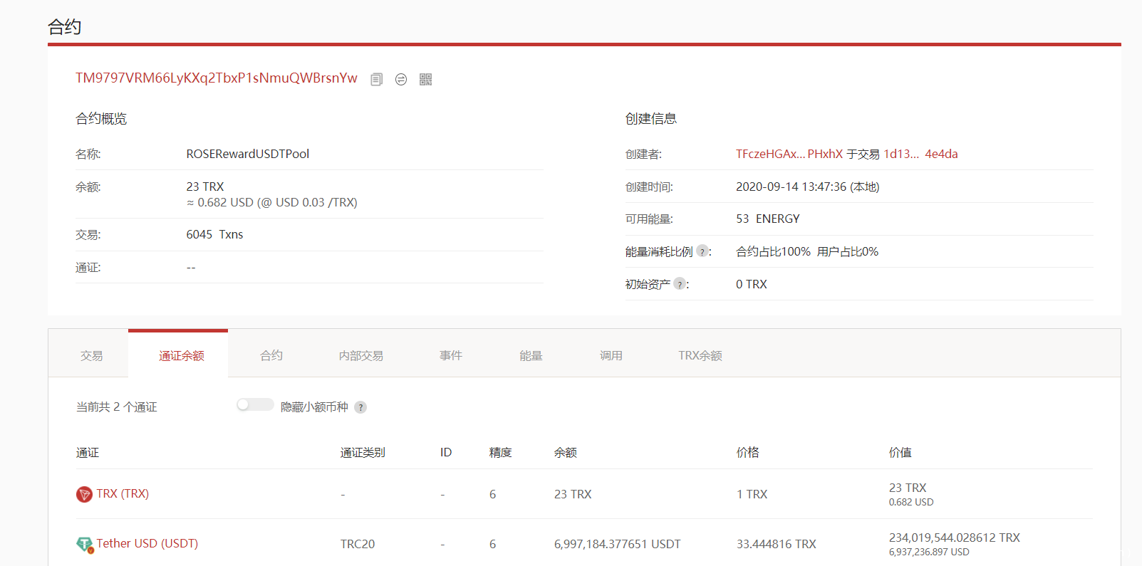The image size is (1142, 566).
Task: Toggle the 隐藏小额币种 switch
Action: pyautogui.click(x=255, y=405)
